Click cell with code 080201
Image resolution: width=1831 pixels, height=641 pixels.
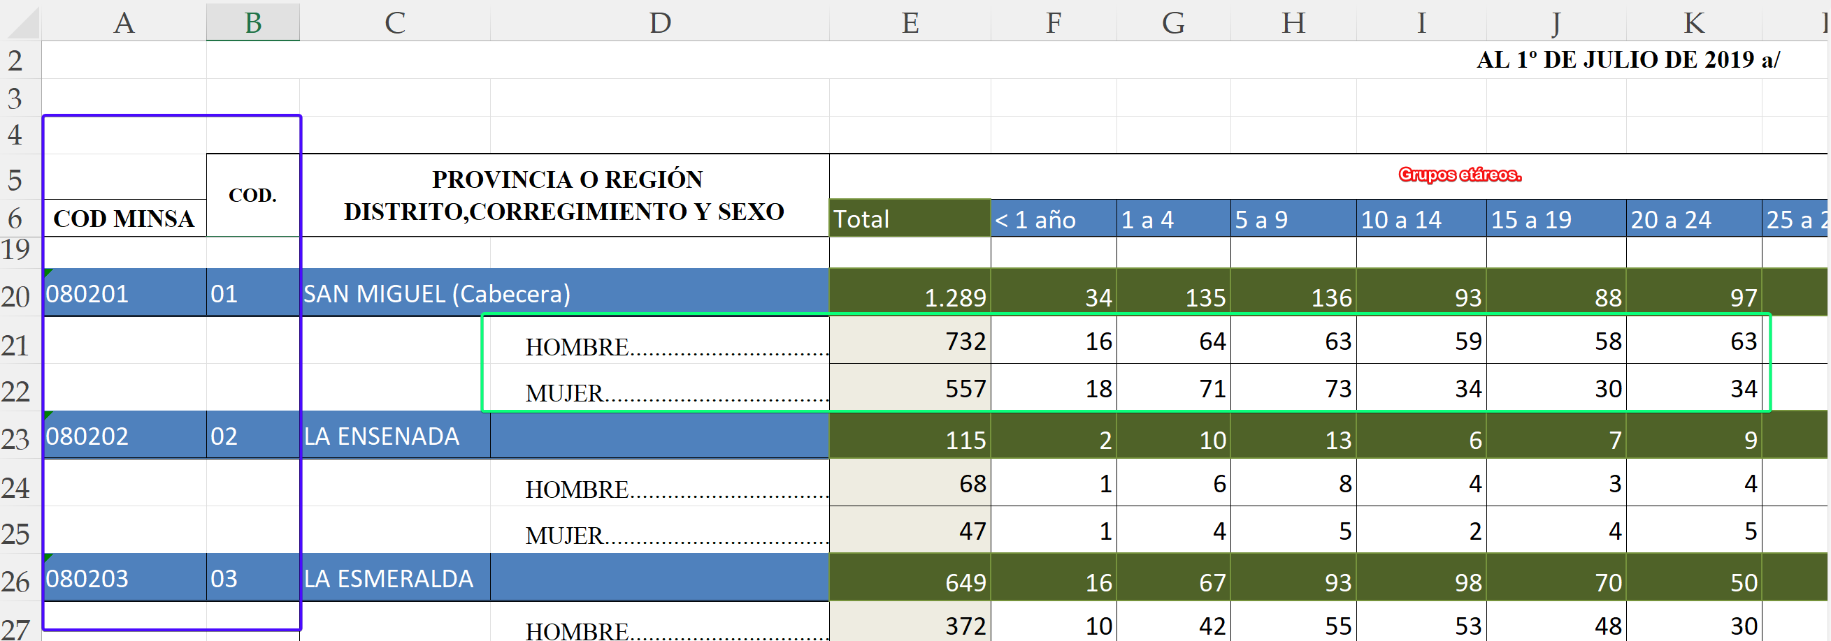point(124,293)
